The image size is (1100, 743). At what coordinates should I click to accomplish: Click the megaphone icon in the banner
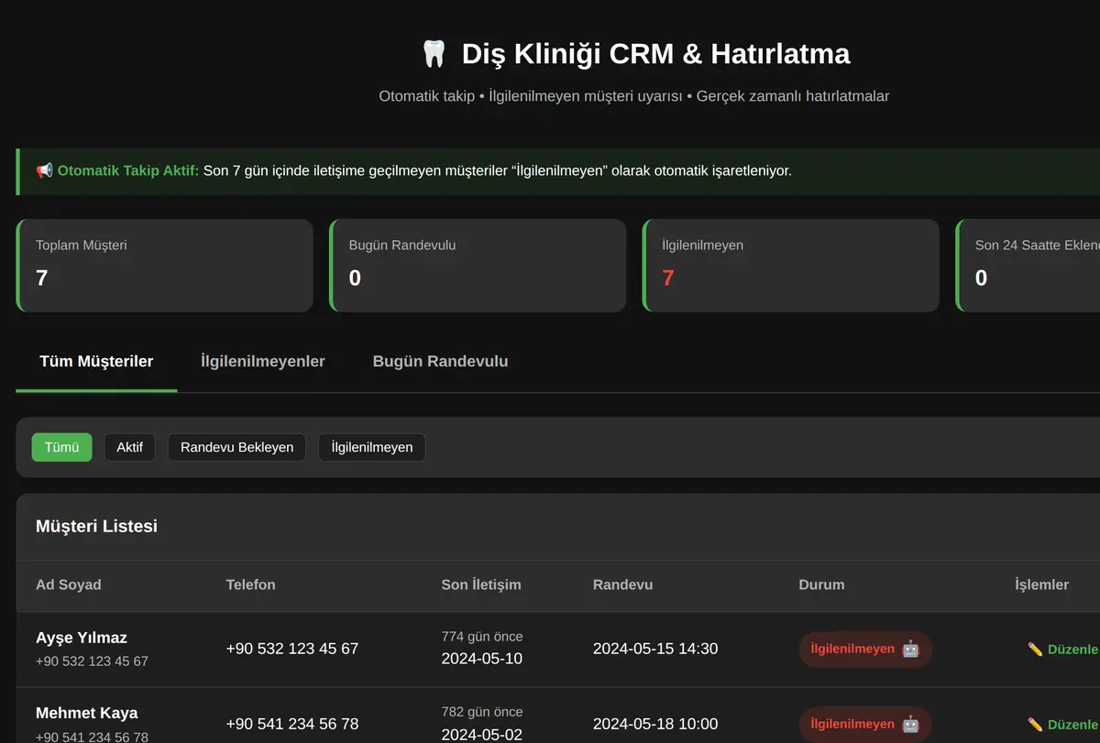44,170
